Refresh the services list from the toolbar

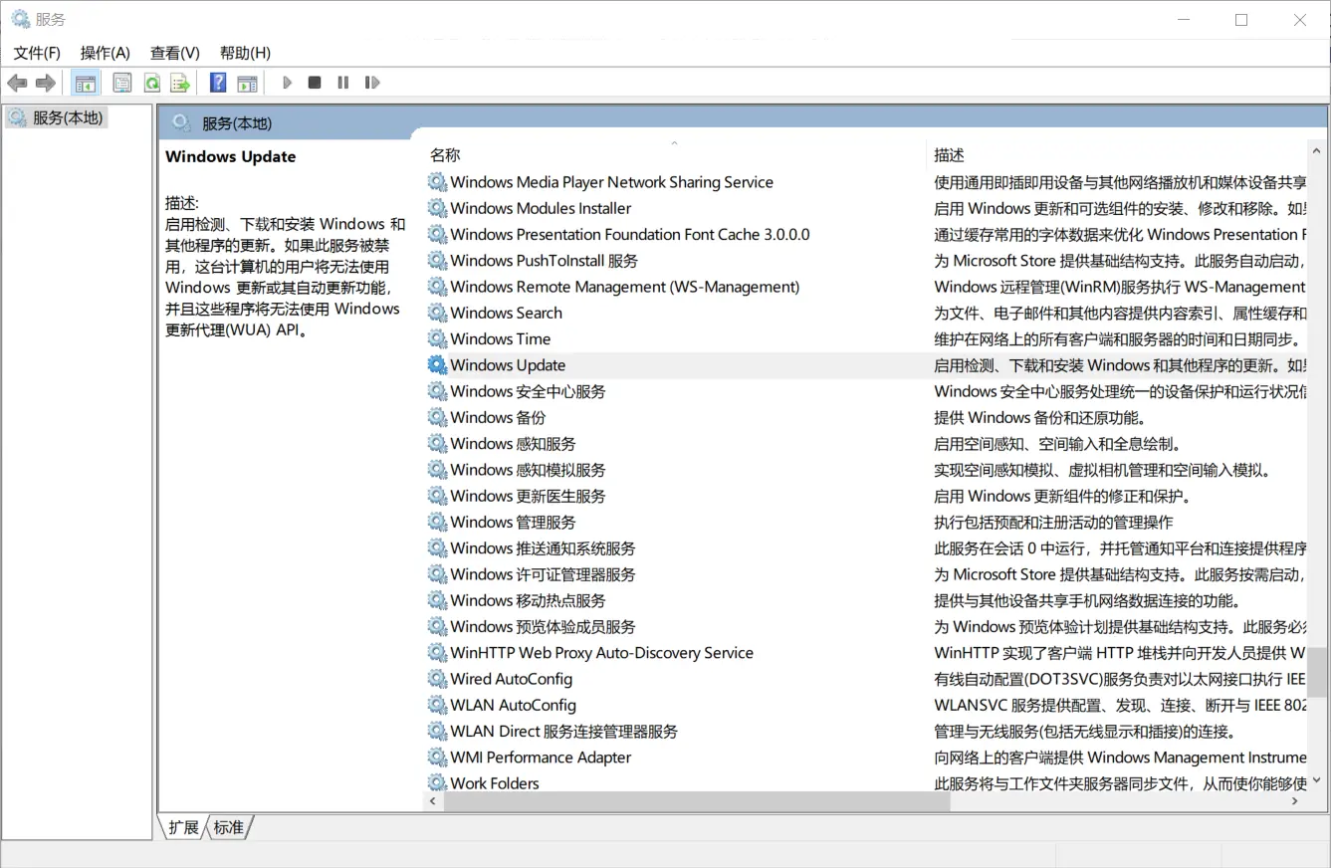(151, 83)
